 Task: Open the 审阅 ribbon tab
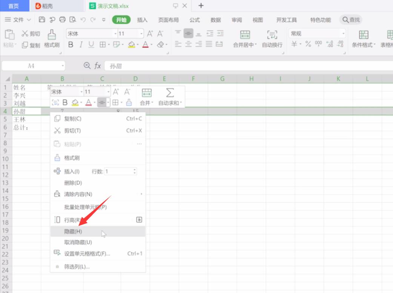236,20
